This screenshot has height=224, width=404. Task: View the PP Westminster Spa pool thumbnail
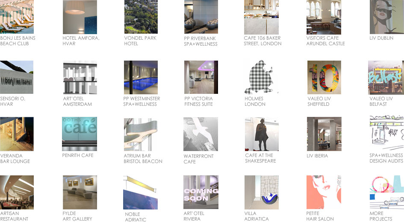tap(141, 77)
